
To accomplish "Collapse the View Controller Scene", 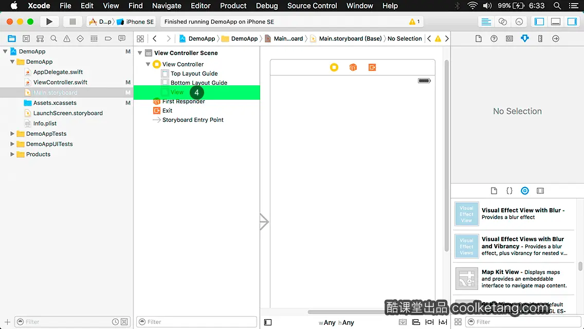I will (140, 53).
